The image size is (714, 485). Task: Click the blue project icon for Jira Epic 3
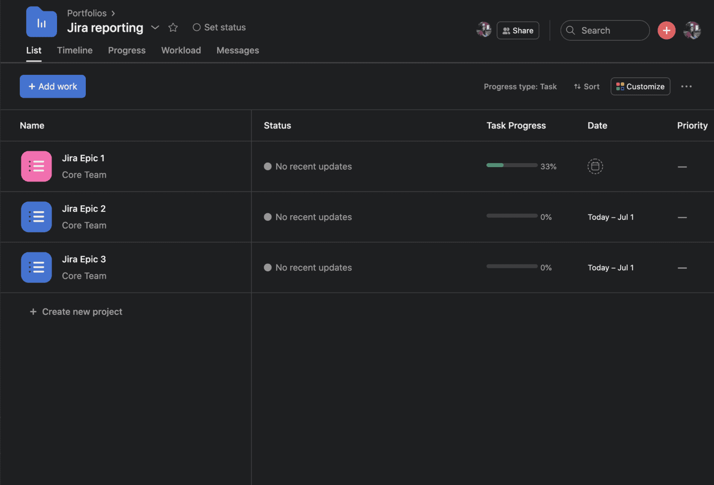coord(36,267)
